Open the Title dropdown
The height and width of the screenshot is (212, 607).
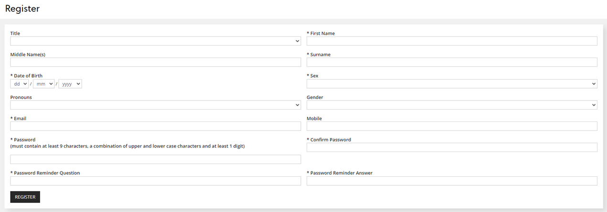155,41
